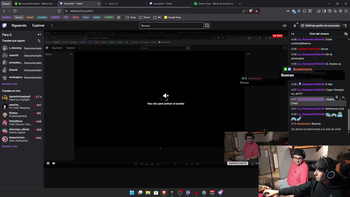Expand live channels with Mostrar más
The image size is (350, 197).
[x=10, y=146]
